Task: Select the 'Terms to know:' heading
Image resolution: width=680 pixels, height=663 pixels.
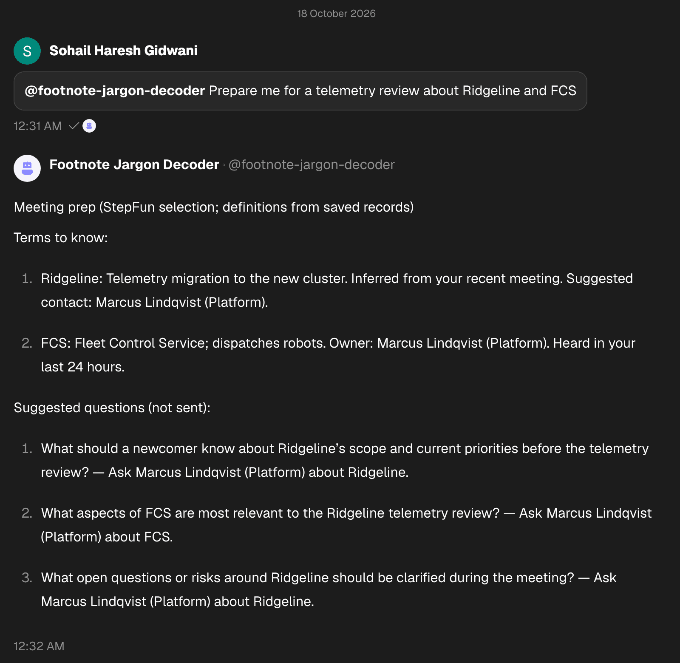Action: point(61,238)
